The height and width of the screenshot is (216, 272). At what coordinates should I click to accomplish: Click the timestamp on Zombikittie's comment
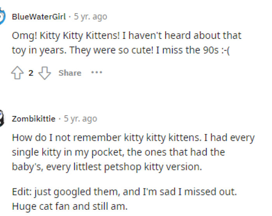pyautogui.click(x=80, y=119)
